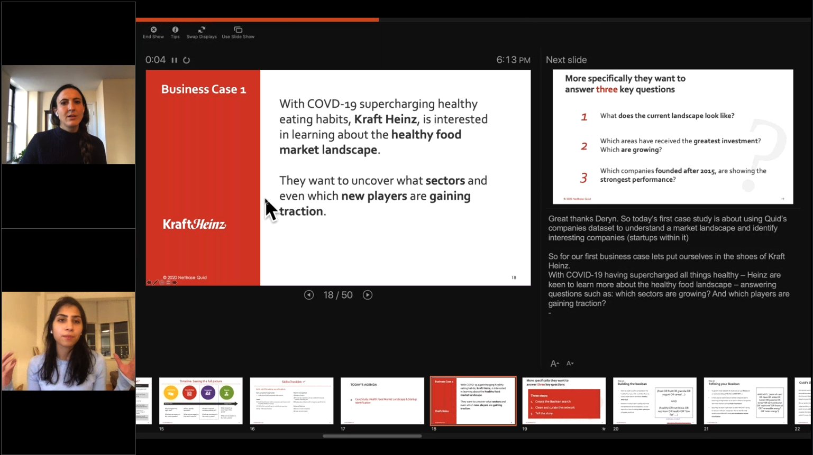Select slide 21 Refining your Boolean thumbnail
Screen dimensions: 813x455
(x=746, y=401)
